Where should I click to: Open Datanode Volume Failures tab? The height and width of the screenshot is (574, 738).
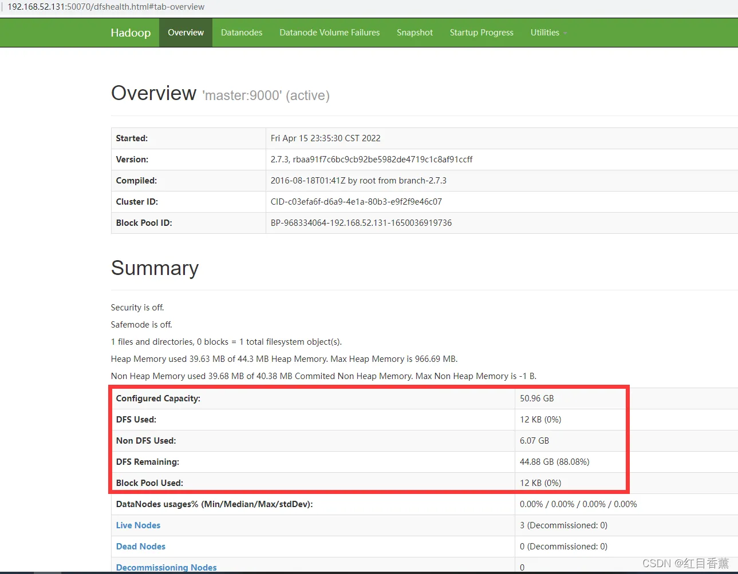pos(330,33)
